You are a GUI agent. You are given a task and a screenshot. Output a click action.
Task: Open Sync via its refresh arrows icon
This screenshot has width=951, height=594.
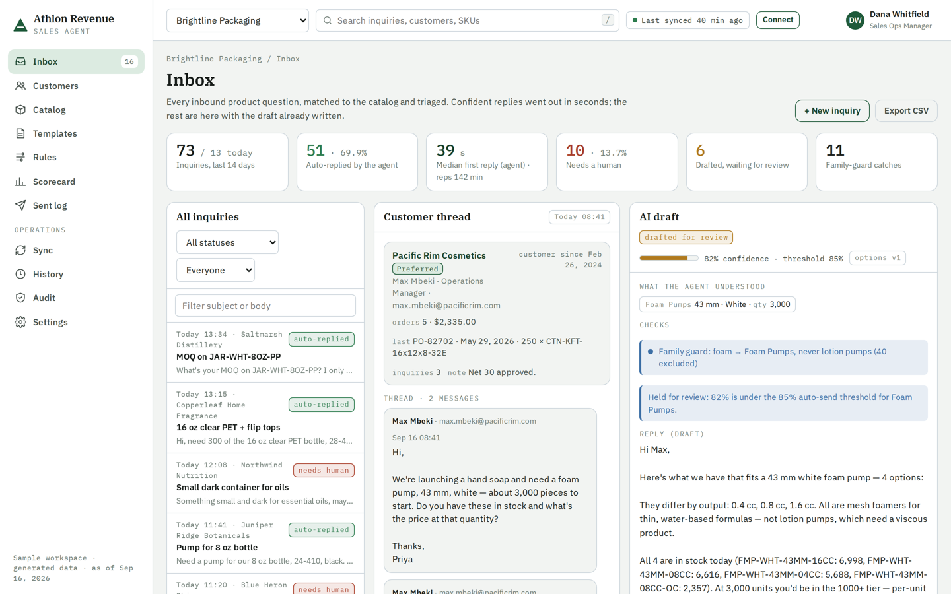[20, 250]
